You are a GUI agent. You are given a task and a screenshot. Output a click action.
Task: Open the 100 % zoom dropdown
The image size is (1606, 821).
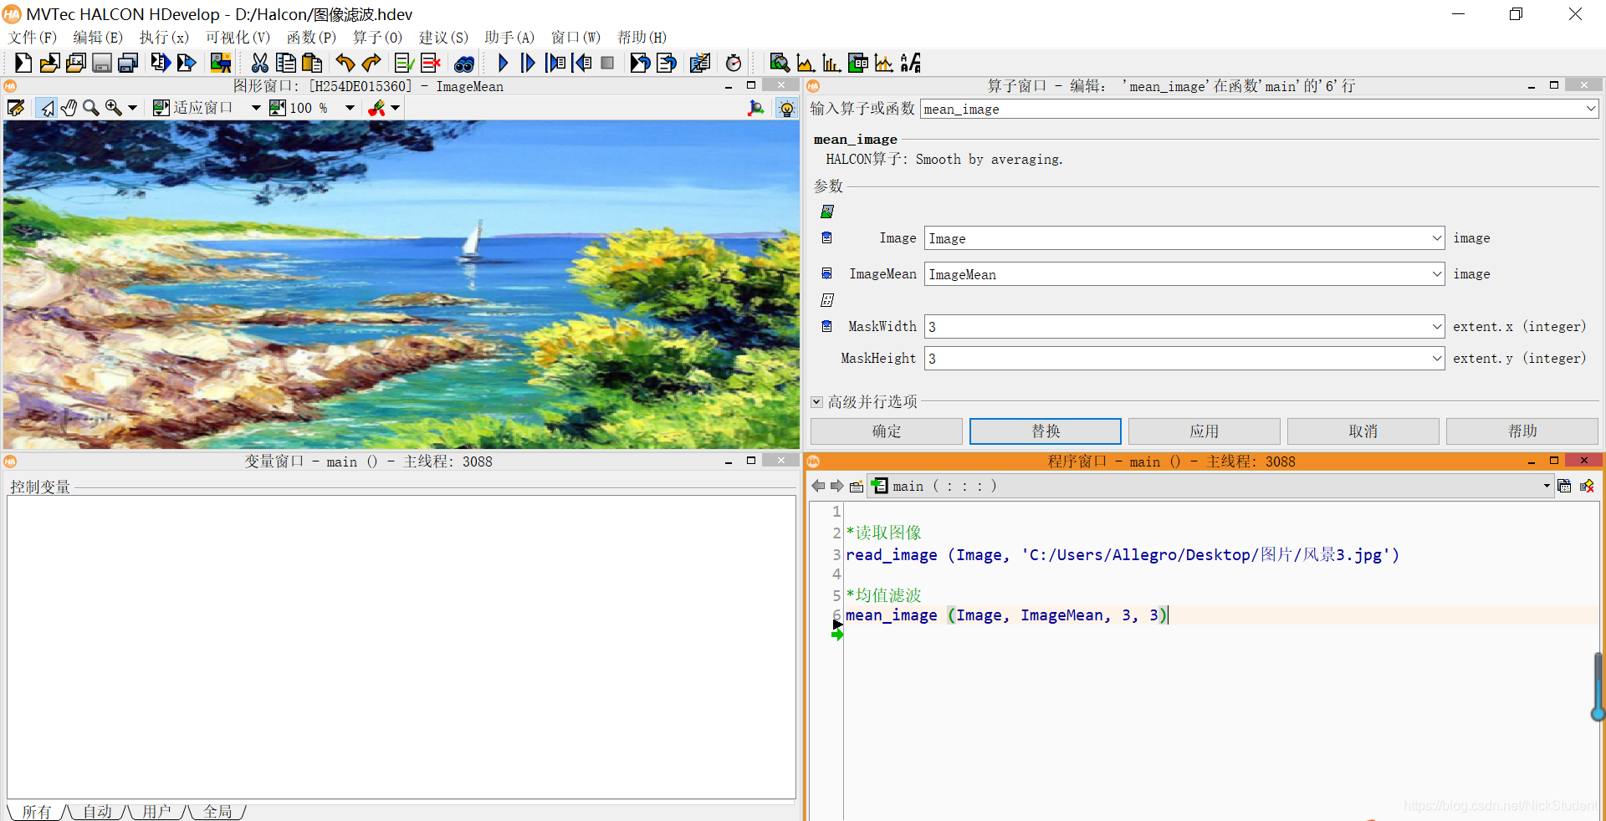coord(350,108)
